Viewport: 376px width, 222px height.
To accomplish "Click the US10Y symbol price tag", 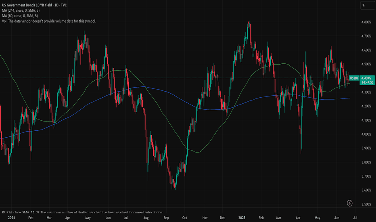I will tap(354, 78).
